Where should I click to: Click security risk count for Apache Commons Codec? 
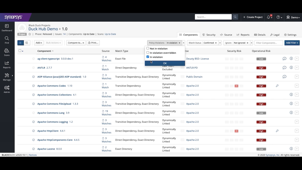click(236, 86)
